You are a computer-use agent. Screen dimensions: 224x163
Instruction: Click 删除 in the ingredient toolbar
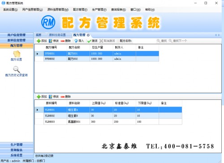[66, 97]
